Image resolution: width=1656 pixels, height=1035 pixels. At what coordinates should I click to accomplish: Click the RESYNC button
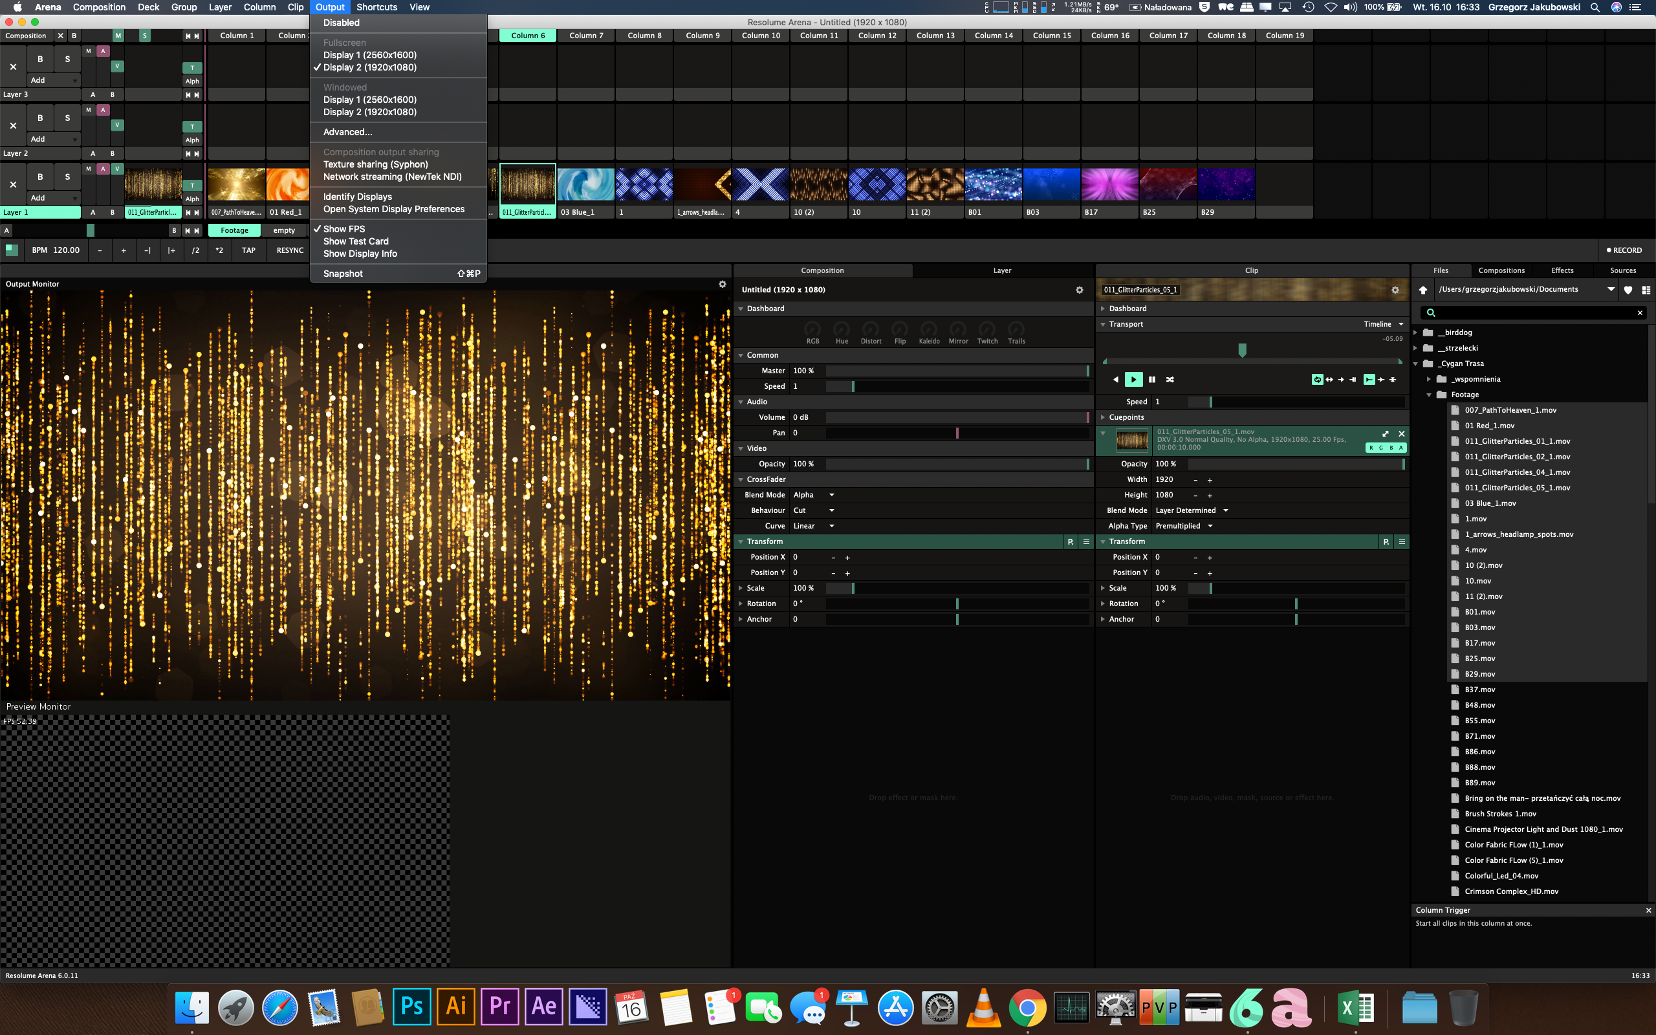point(289,250)
